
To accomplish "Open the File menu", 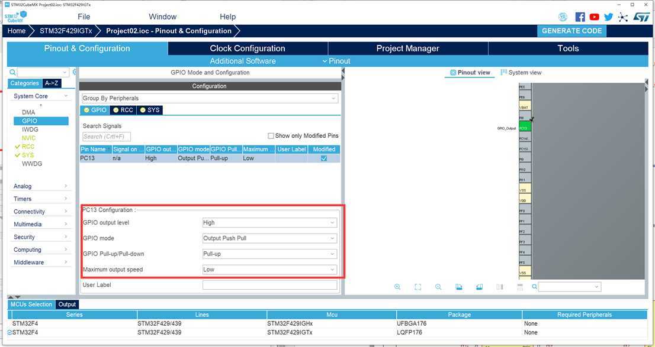I will click(x=84, y=17).
